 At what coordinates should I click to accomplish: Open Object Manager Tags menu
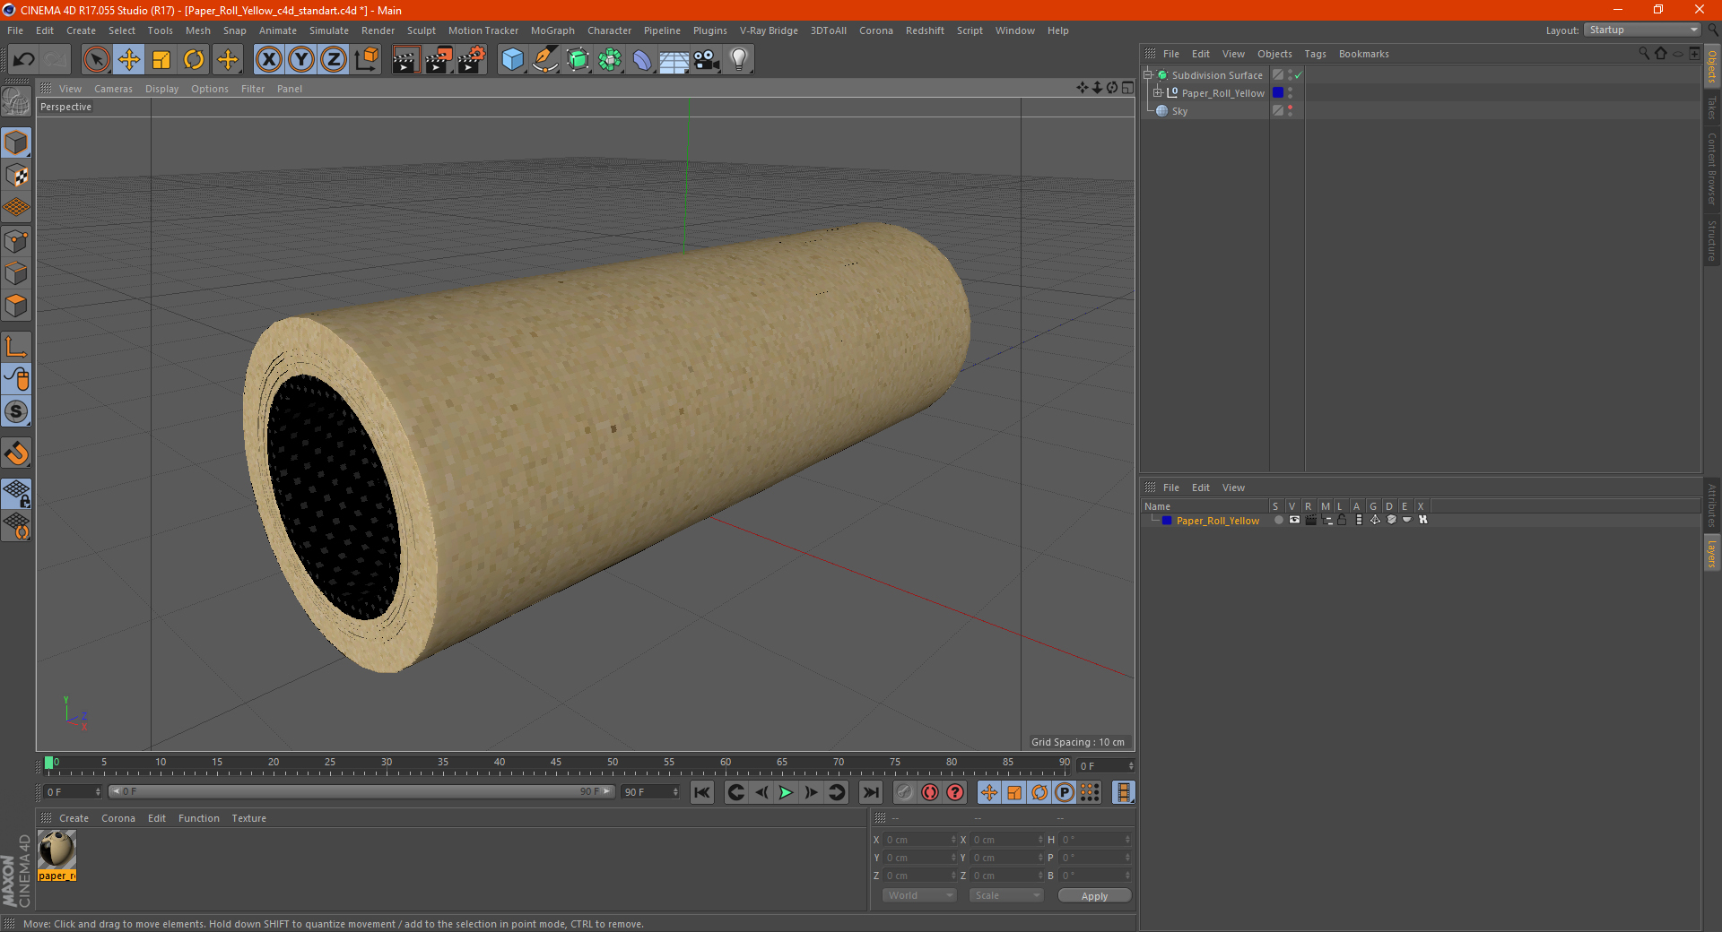(x=1315, y=54)
